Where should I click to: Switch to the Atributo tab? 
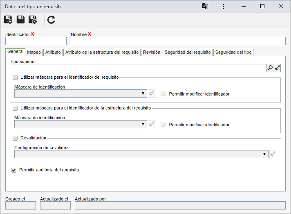[x=53, y=52]
